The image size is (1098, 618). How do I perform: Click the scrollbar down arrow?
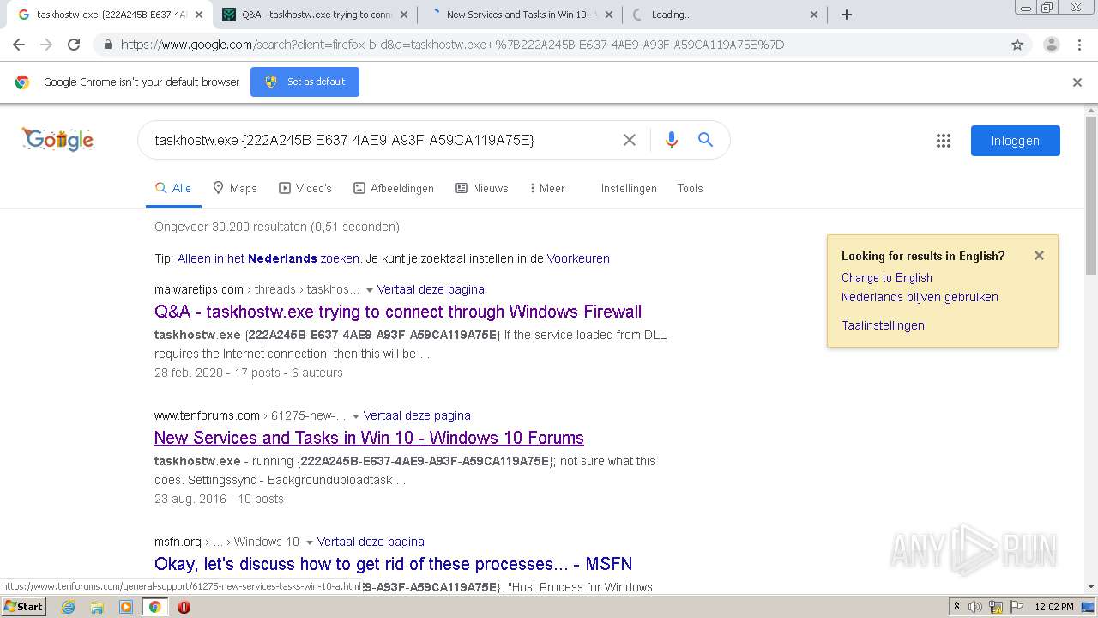click(1091, 587)
